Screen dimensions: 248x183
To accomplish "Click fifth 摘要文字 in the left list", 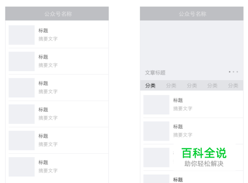I will coord(48,144).
